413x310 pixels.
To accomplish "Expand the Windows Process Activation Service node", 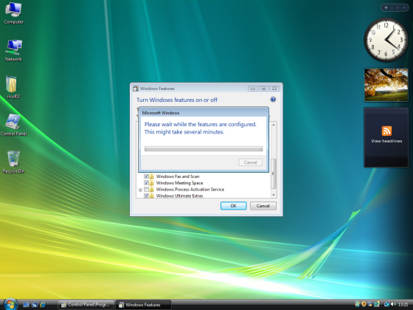I will pos(140,190).
